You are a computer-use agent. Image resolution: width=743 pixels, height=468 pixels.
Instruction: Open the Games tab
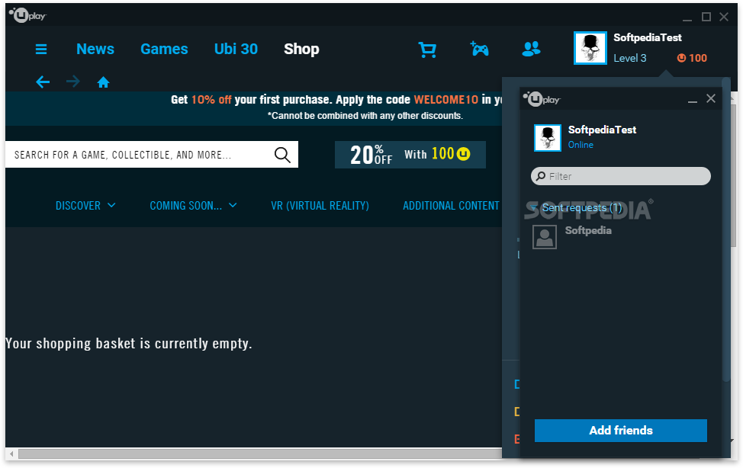point(164,50)
